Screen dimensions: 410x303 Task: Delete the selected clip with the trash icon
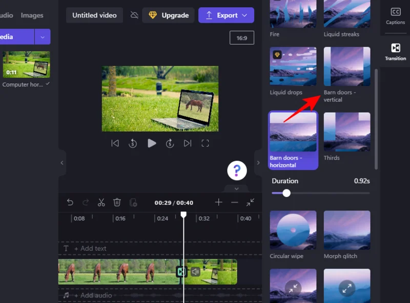pyautogui.click(x=117, y=202)
